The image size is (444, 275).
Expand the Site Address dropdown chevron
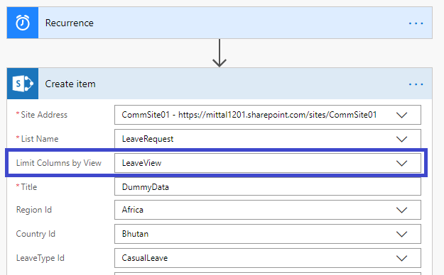[401, 115]
